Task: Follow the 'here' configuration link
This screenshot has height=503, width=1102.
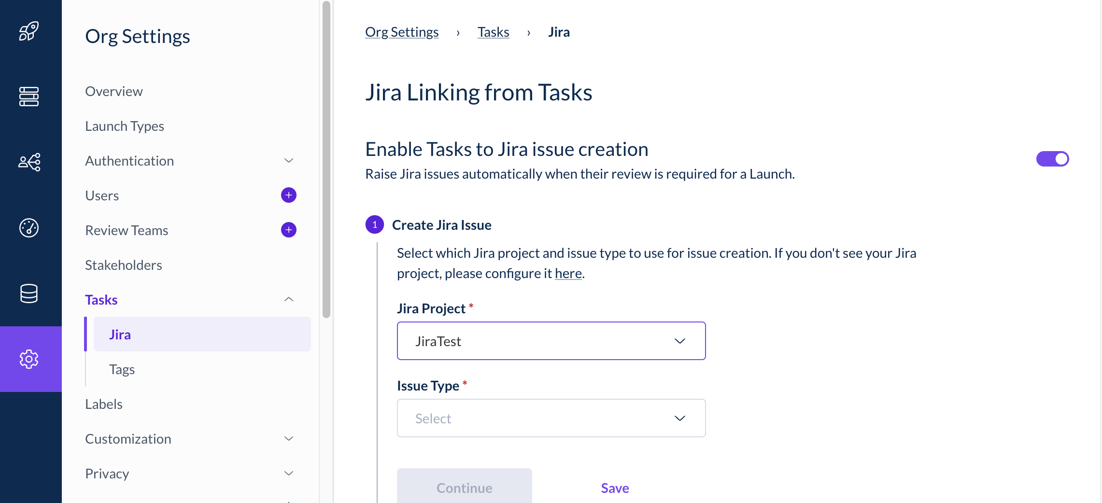Action: click(568, 274)
